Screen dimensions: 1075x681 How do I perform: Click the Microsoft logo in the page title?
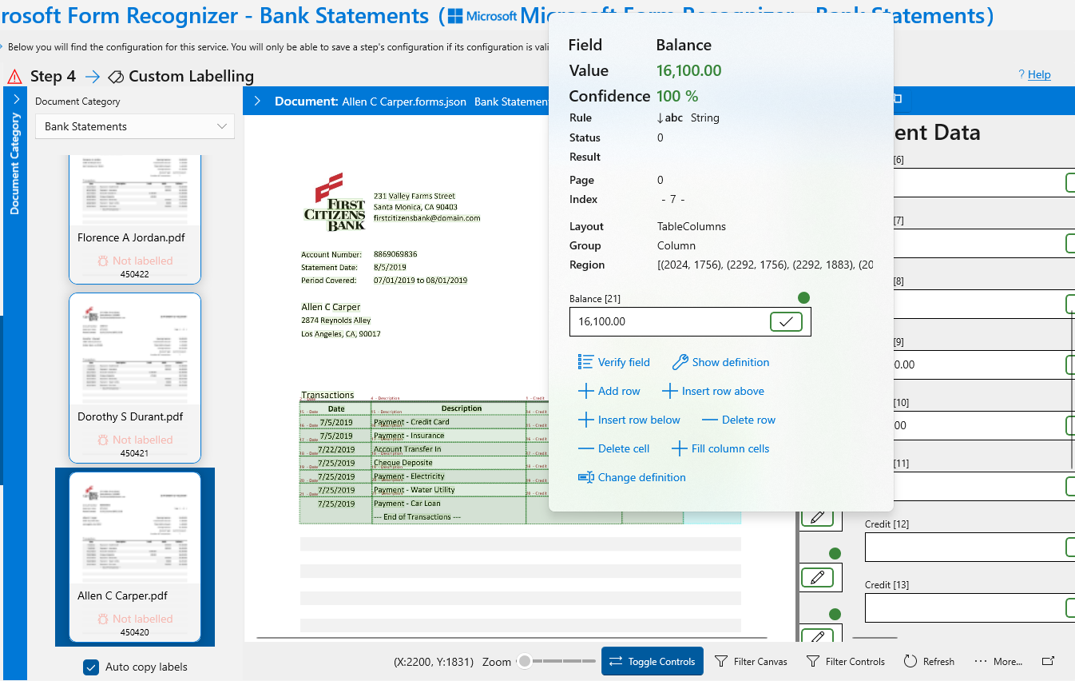tap(482, 16)
